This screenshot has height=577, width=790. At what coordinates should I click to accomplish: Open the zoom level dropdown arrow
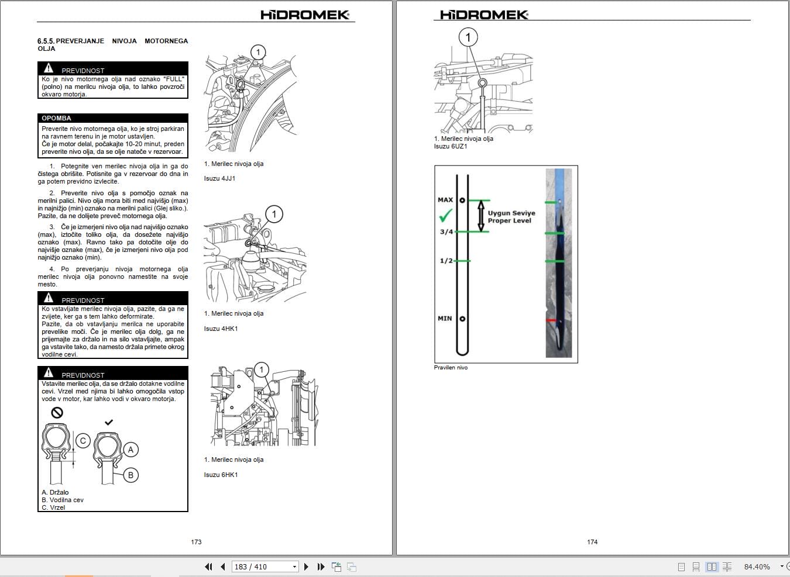click(x=782, y=566)
